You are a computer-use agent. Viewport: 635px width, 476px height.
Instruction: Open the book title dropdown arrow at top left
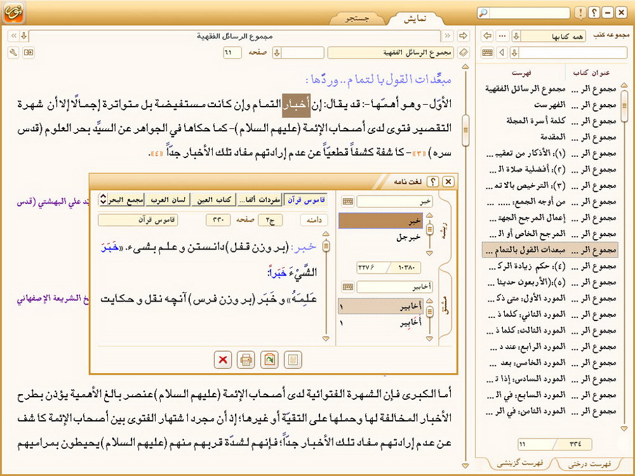(x=24, y=36)
